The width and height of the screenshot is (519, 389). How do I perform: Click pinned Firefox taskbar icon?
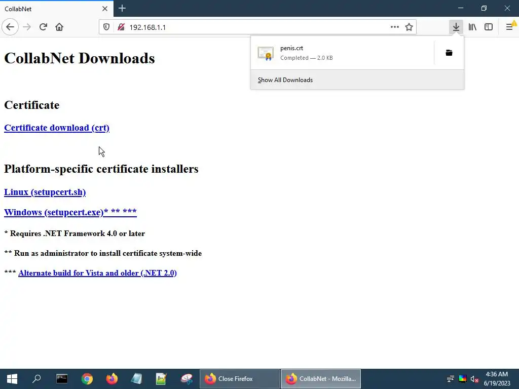tap(112, 379)
